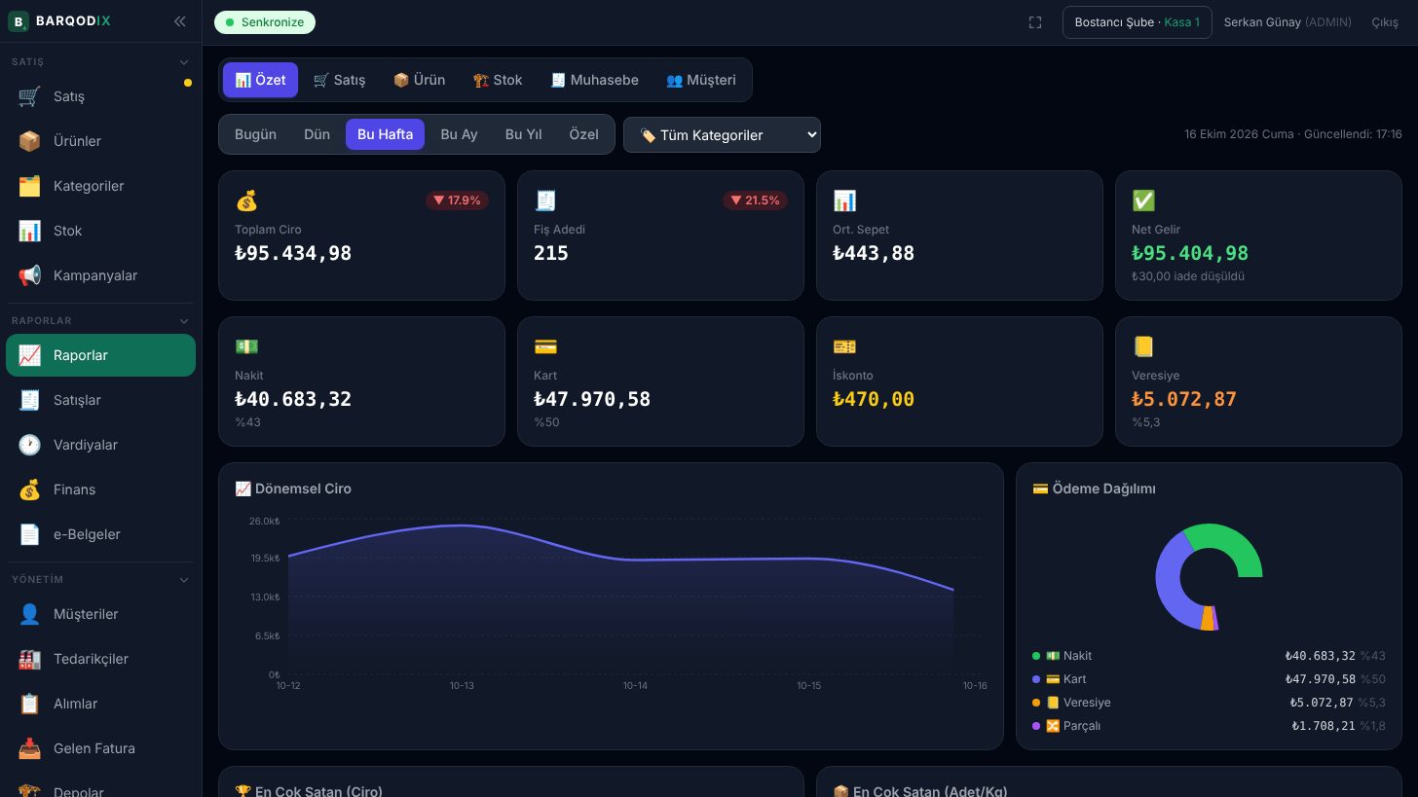The width and height of the screenshot is (1418, 797).
Task: Collapse the RAPORLAR sidebar section
Action: click(x=184, y=321)
